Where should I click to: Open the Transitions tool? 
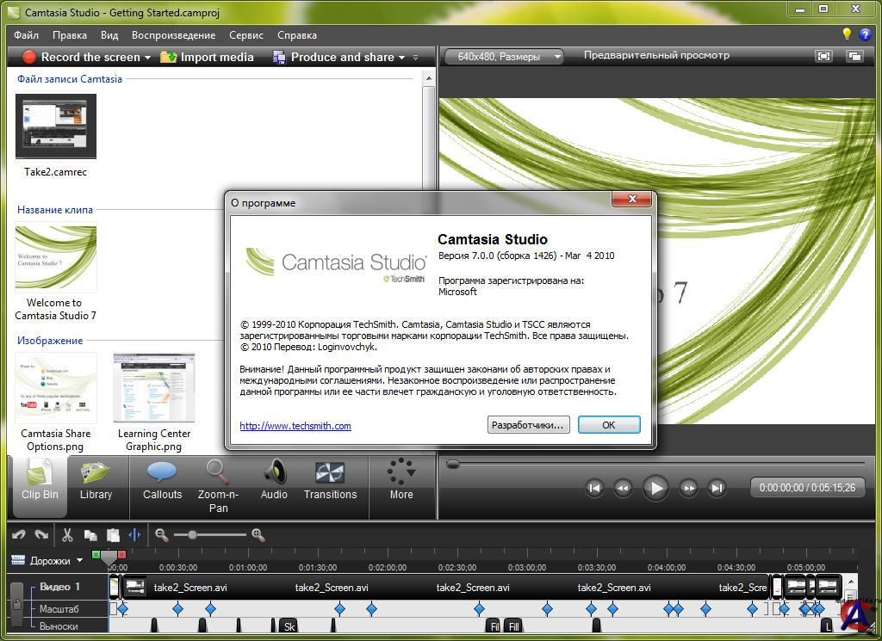[x=330, y=480]
